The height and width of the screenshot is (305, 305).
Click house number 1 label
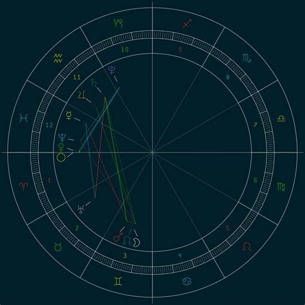pos(50,180)
